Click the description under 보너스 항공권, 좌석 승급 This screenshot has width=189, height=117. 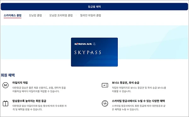click(139, 90)
